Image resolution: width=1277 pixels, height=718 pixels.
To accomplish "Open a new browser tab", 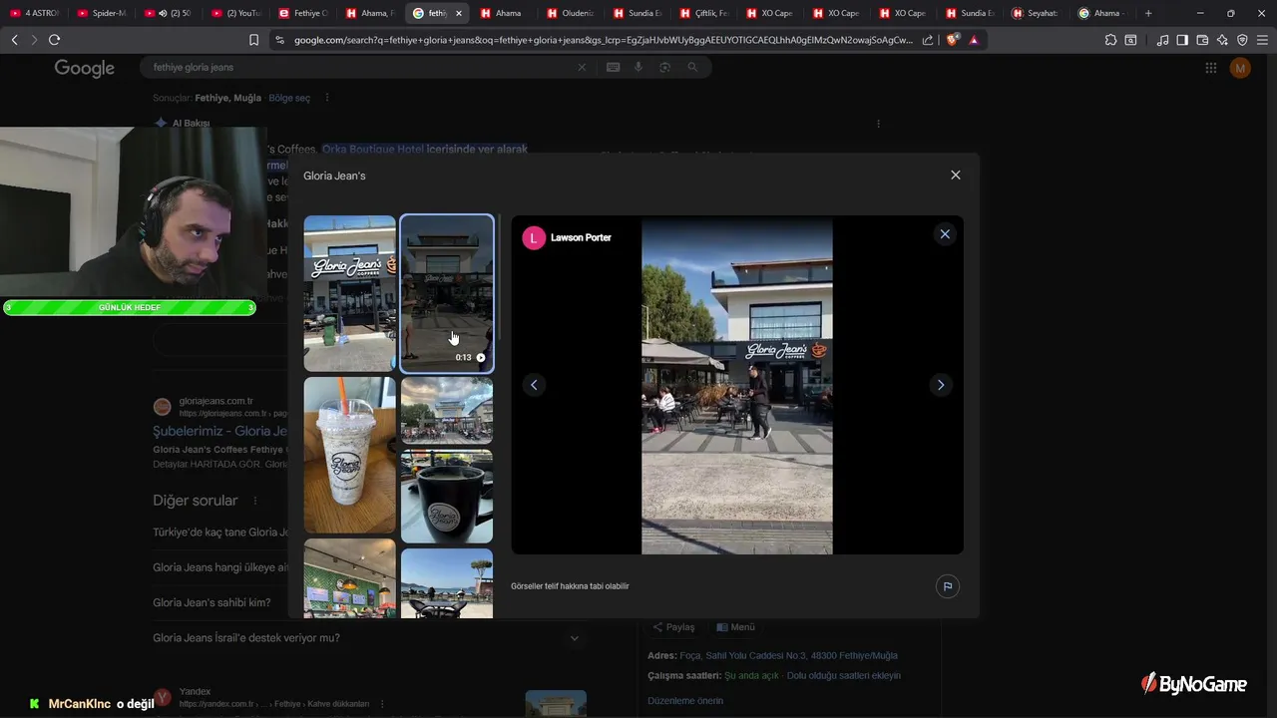I will click(1148, 13).
